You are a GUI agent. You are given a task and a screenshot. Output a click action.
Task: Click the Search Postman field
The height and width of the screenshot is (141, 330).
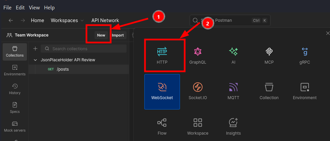[x=230, y=20]
